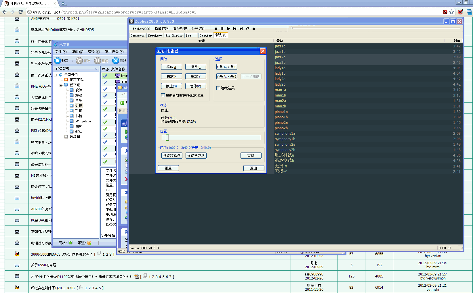Click envelope icon beside 关于K550的问题 thread
The height and width of the screenshot is (293, 473).
click(17, 265)
